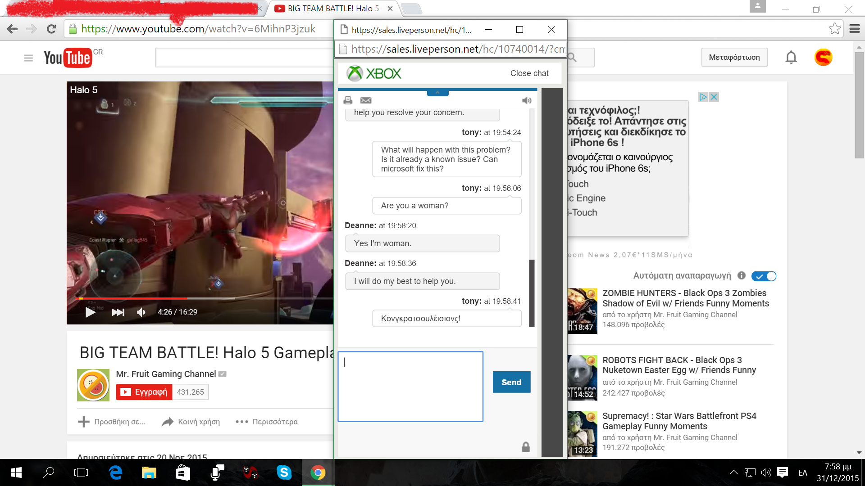The width and height of the screenshot is (865, 486).
Task: Open Chrome menu hamburger icon
Action: [855, 29]
